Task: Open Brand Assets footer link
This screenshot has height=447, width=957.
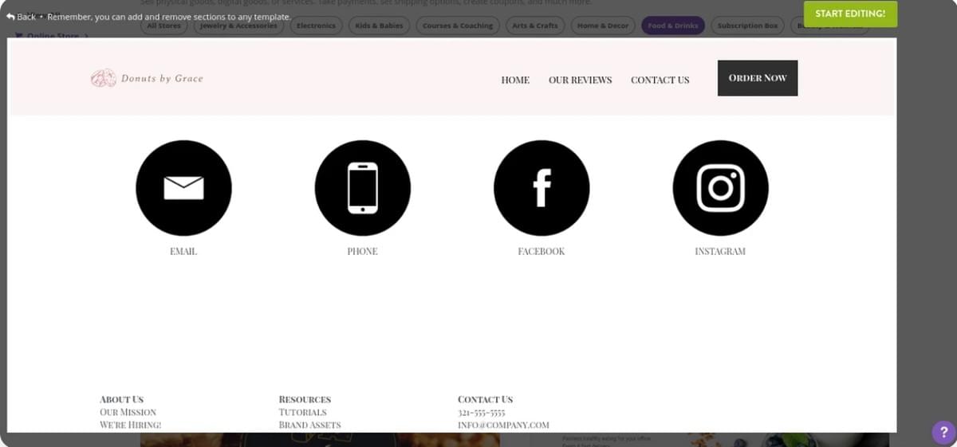Action: (310, 425)
